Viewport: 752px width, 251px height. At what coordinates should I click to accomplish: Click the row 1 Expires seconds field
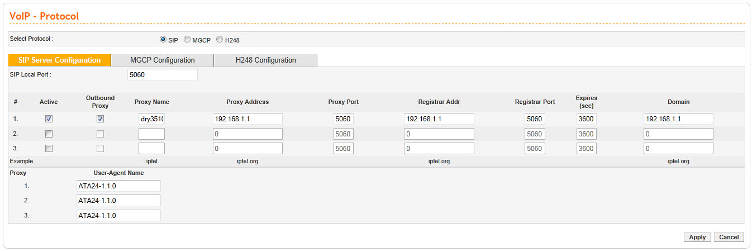[586, 119]
